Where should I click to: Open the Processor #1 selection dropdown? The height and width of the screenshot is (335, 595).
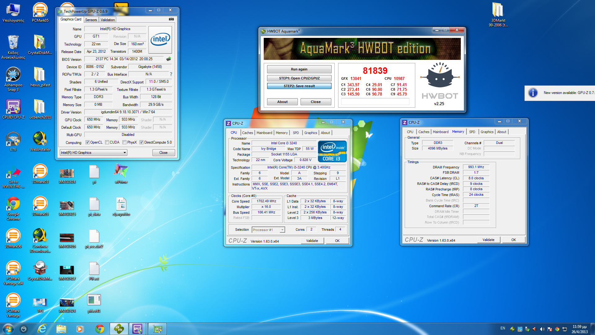coord(268,230)
